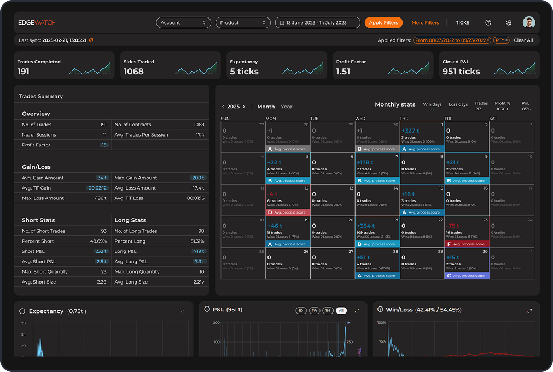Open the help question mark icon
This screenshot has width=553, height=372.
pyautogui.click(x=488, y=23)
